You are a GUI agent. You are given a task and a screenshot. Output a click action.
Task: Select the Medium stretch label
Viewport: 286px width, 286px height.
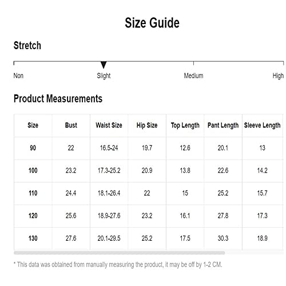(193, 76)
